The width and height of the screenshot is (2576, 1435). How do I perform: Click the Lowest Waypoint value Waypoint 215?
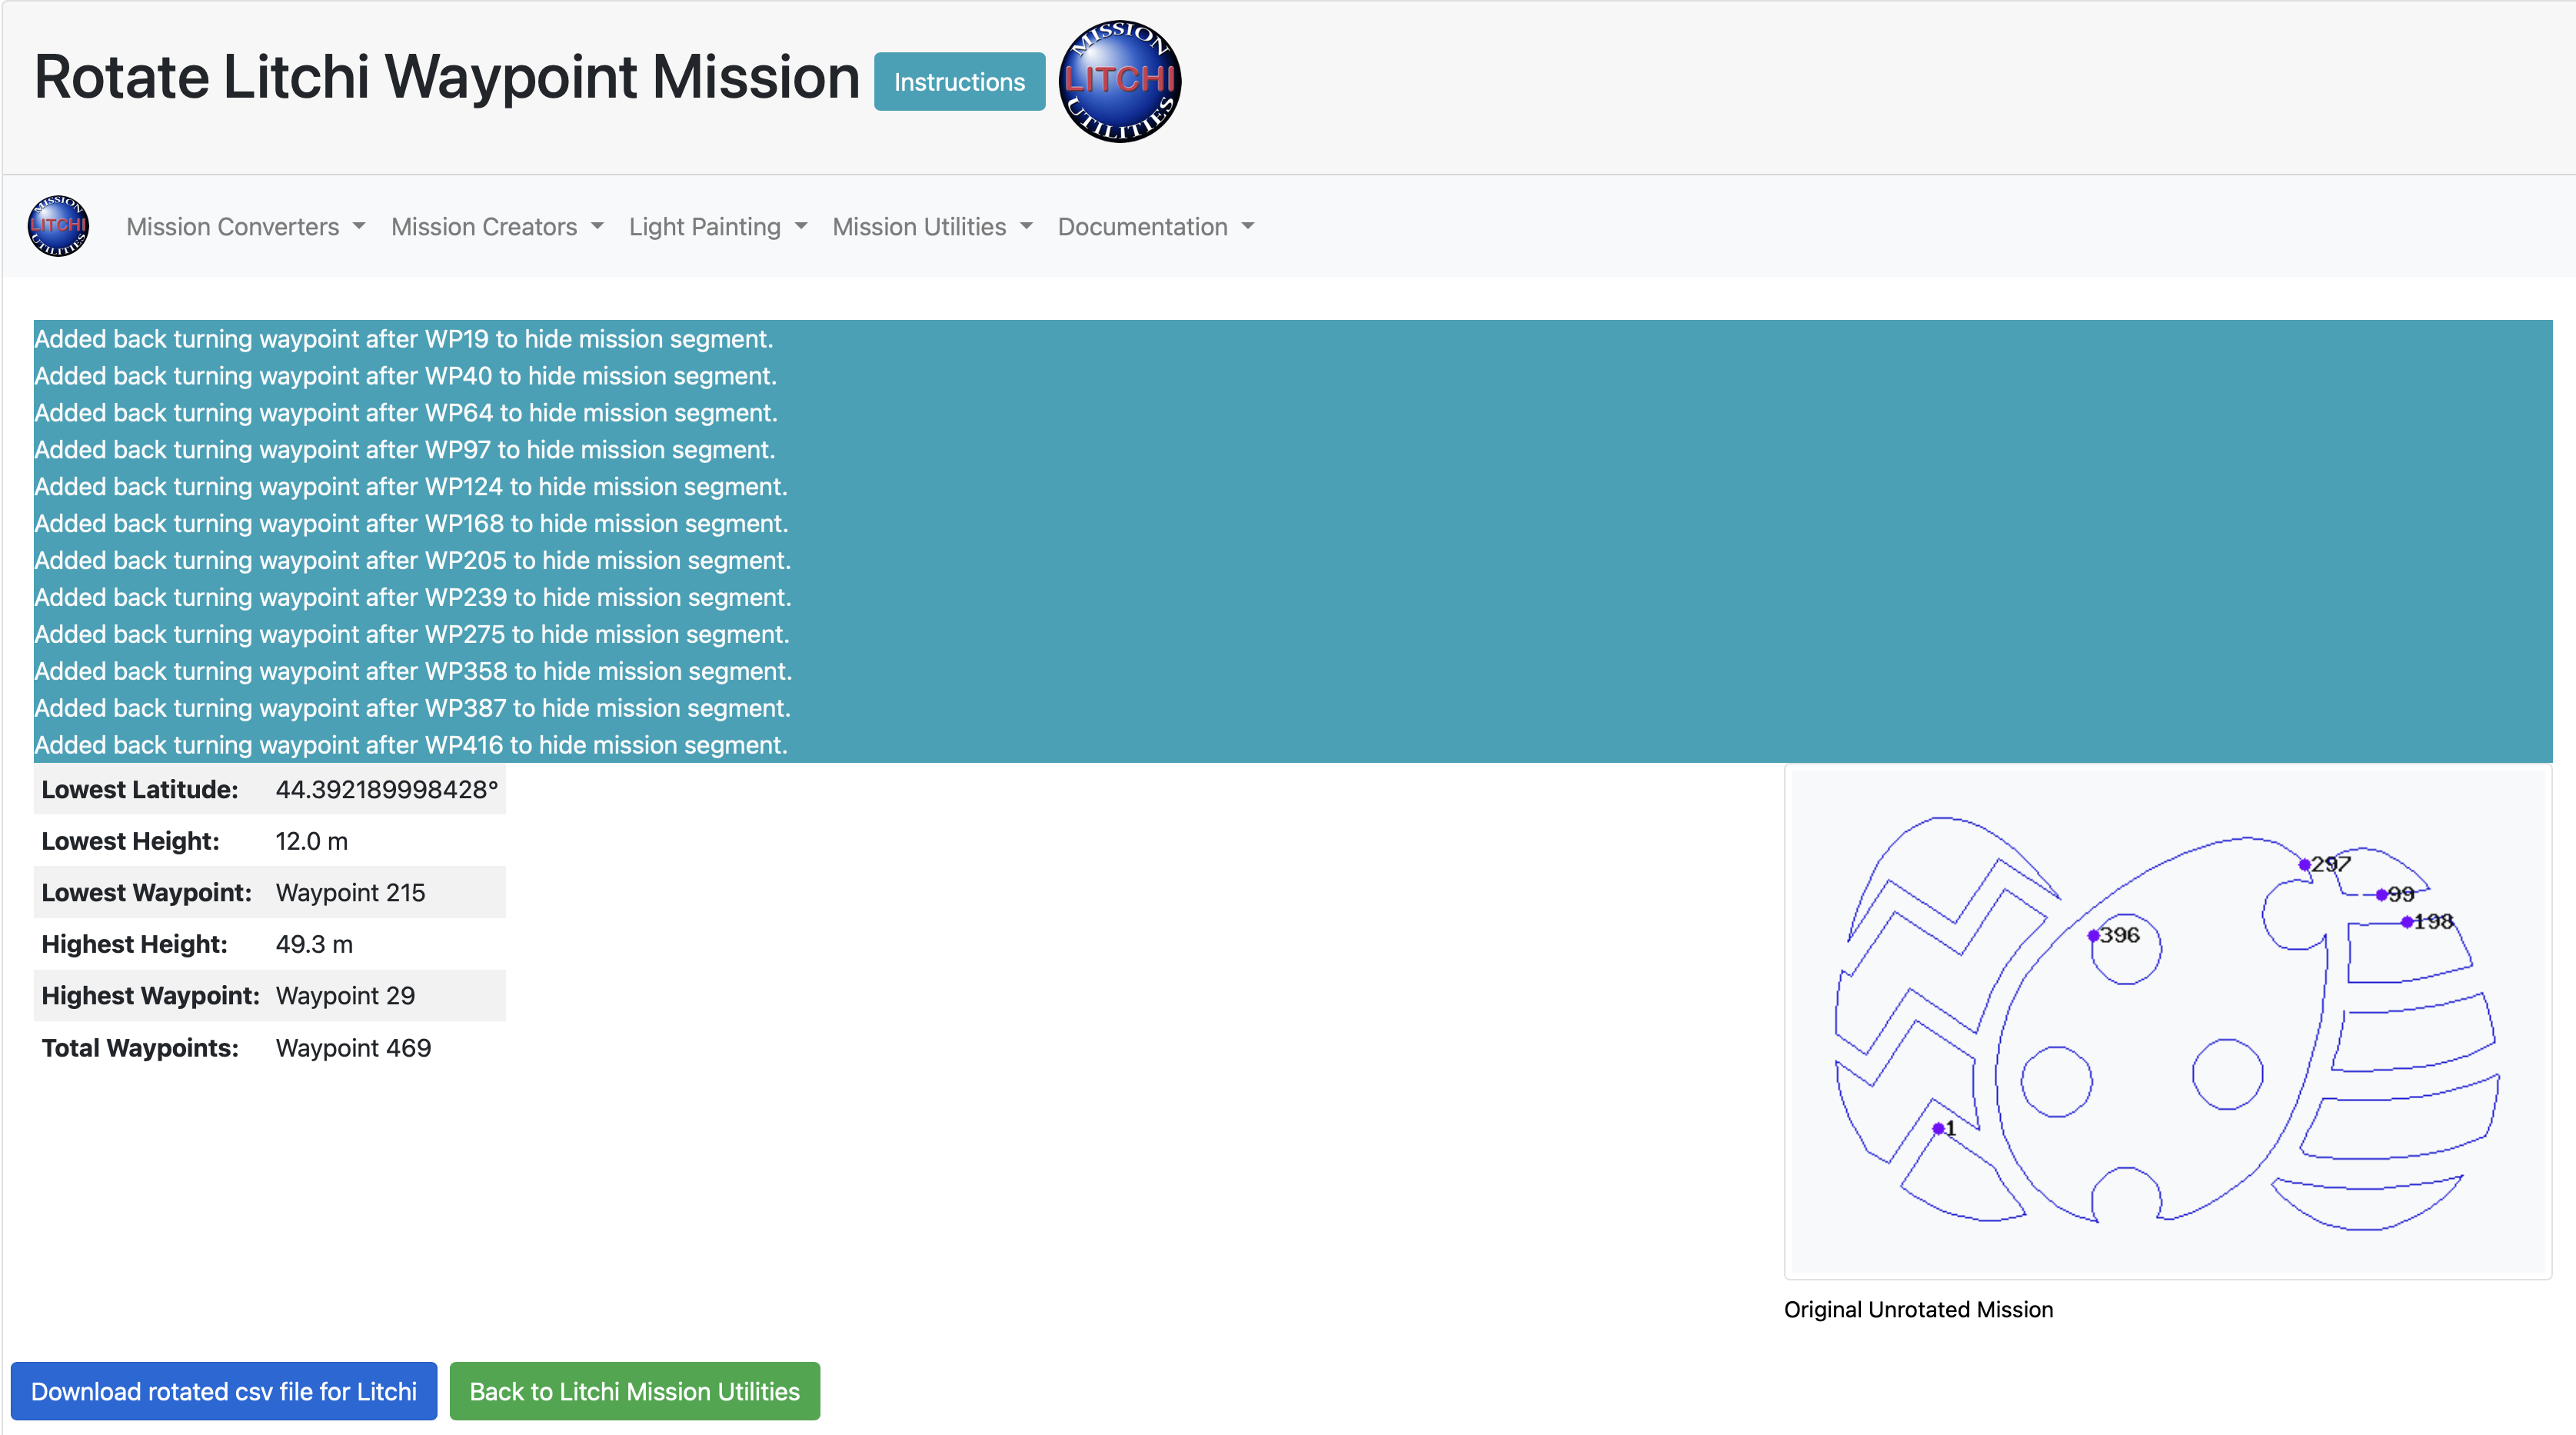[x=350, y=893]
